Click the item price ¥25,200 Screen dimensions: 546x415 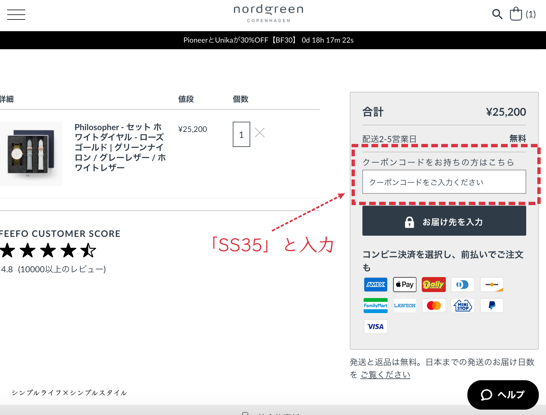coord(193,129)
